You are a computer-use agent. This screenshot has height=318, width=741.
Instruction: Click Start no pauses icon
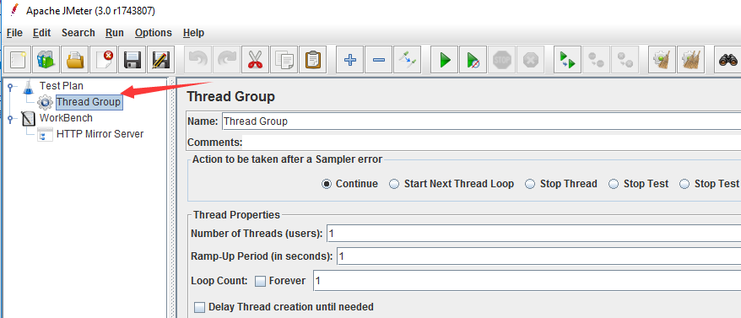(x=473, y=60)
